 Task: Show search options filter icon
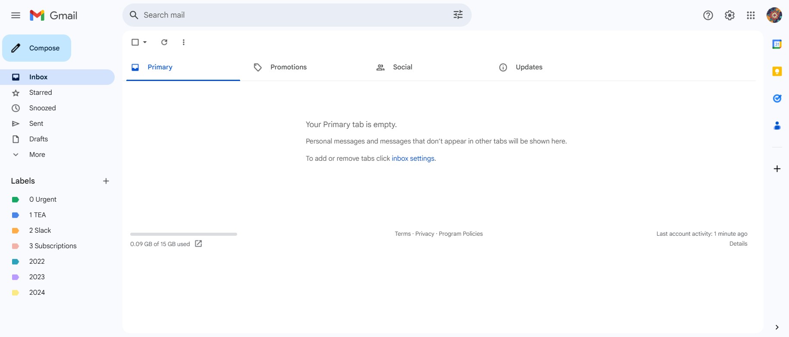(458, 15)
